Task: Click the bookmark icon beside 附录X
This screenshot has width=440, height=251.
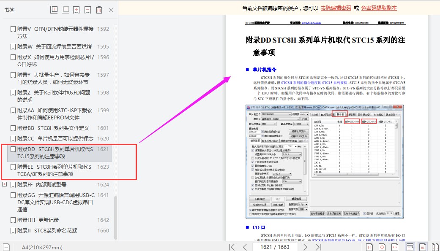Action: (13, 57)
